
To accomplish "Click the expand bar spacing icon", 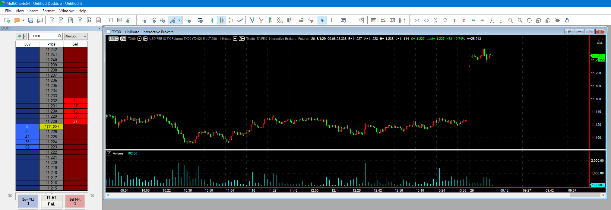I will point(426,20).
